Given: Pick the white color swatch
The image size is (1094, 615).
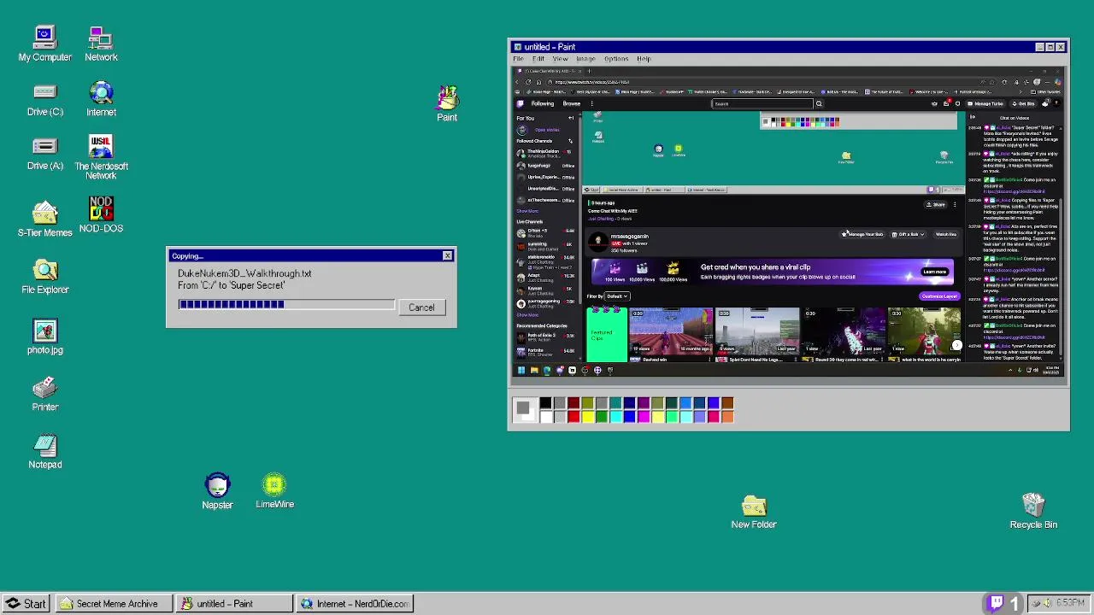Looking at the screenshot, I should 545,417.
